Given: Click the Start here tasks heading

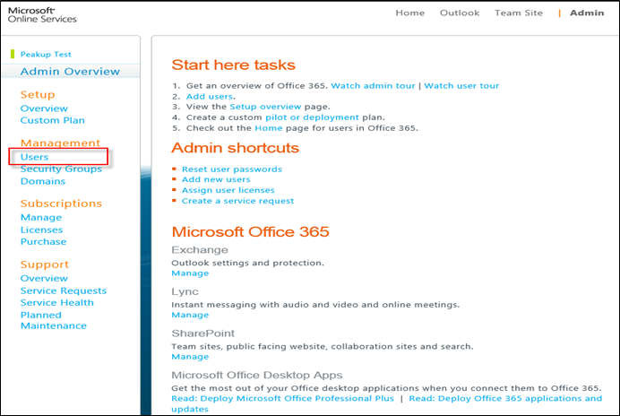Looking at the screenshot, I should [233, 65].
